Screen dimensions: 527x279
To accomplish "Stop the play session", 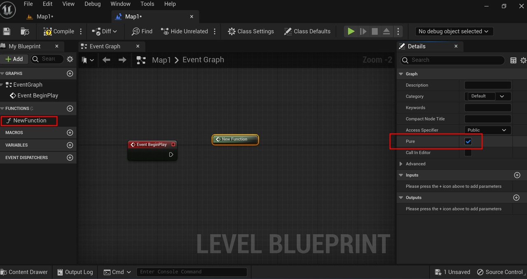I will pos(375,31).
